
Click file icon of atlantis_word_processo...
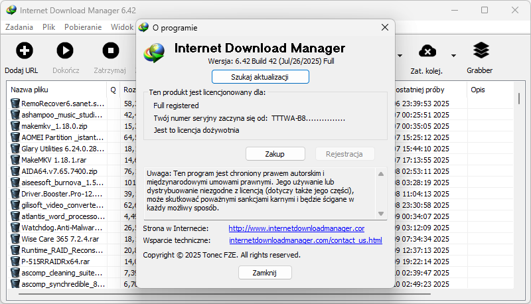(15, 216)
